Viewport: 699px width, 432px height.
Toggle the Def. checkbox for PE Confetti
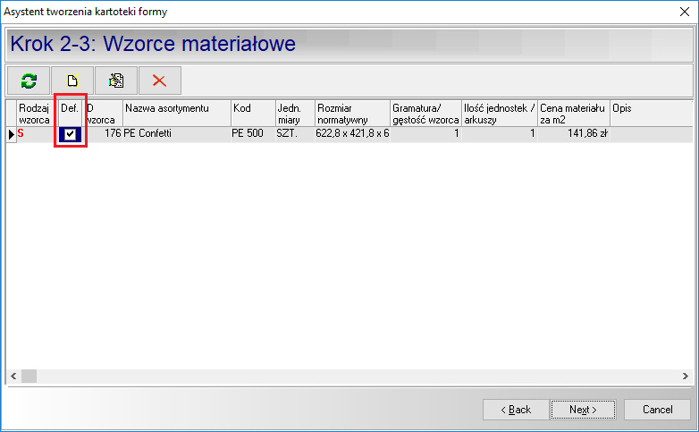(71, 134)
